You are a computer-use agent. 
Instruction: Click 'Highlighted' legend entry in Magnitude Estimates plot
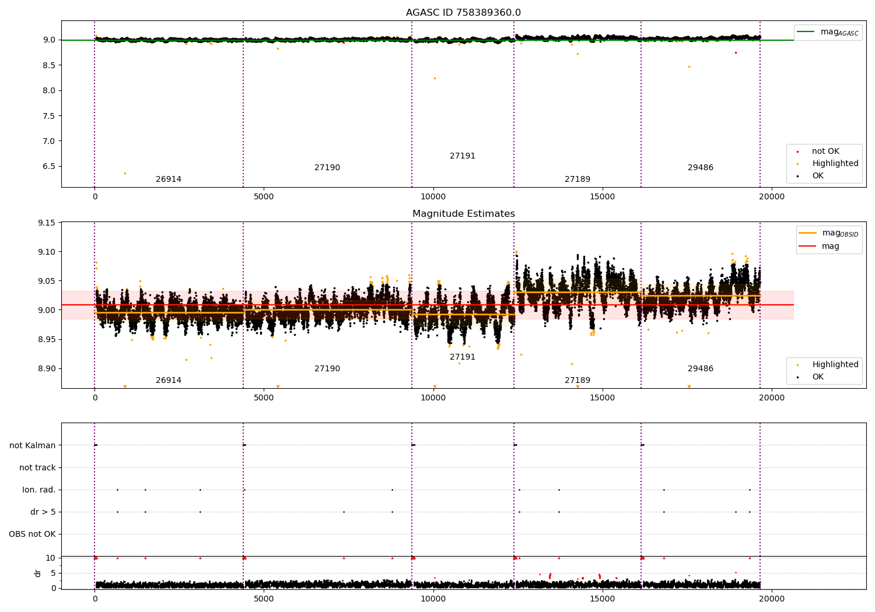pos(828,365)
